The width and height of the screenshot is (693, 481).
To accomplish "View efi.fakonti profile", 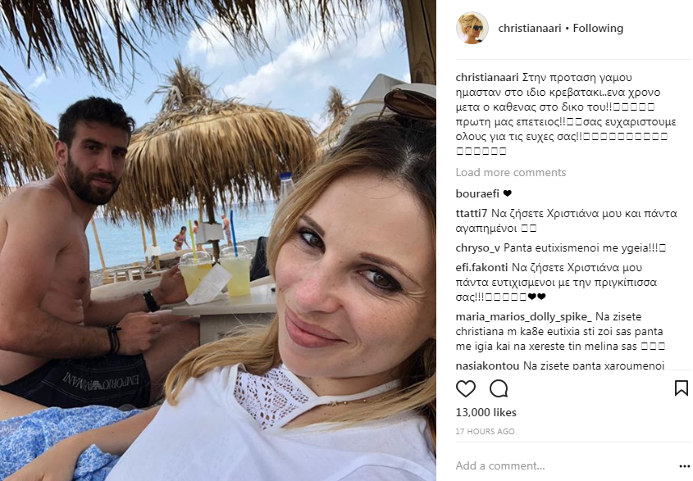I will 481,268.
